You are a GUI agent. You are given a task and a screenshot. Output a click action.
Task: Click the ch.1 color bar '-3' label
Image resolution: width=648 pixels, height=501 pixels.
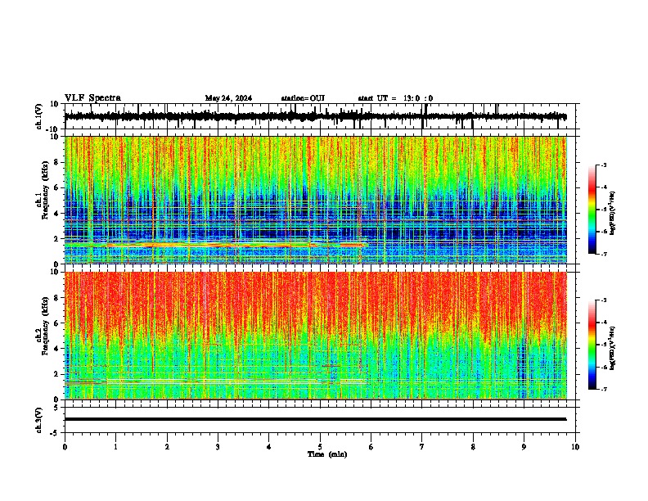point(603,165)
